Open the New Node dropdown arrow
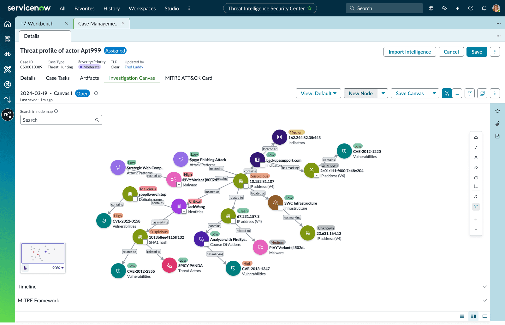Viewport: 505px width, 325px height. click(383, 93)
